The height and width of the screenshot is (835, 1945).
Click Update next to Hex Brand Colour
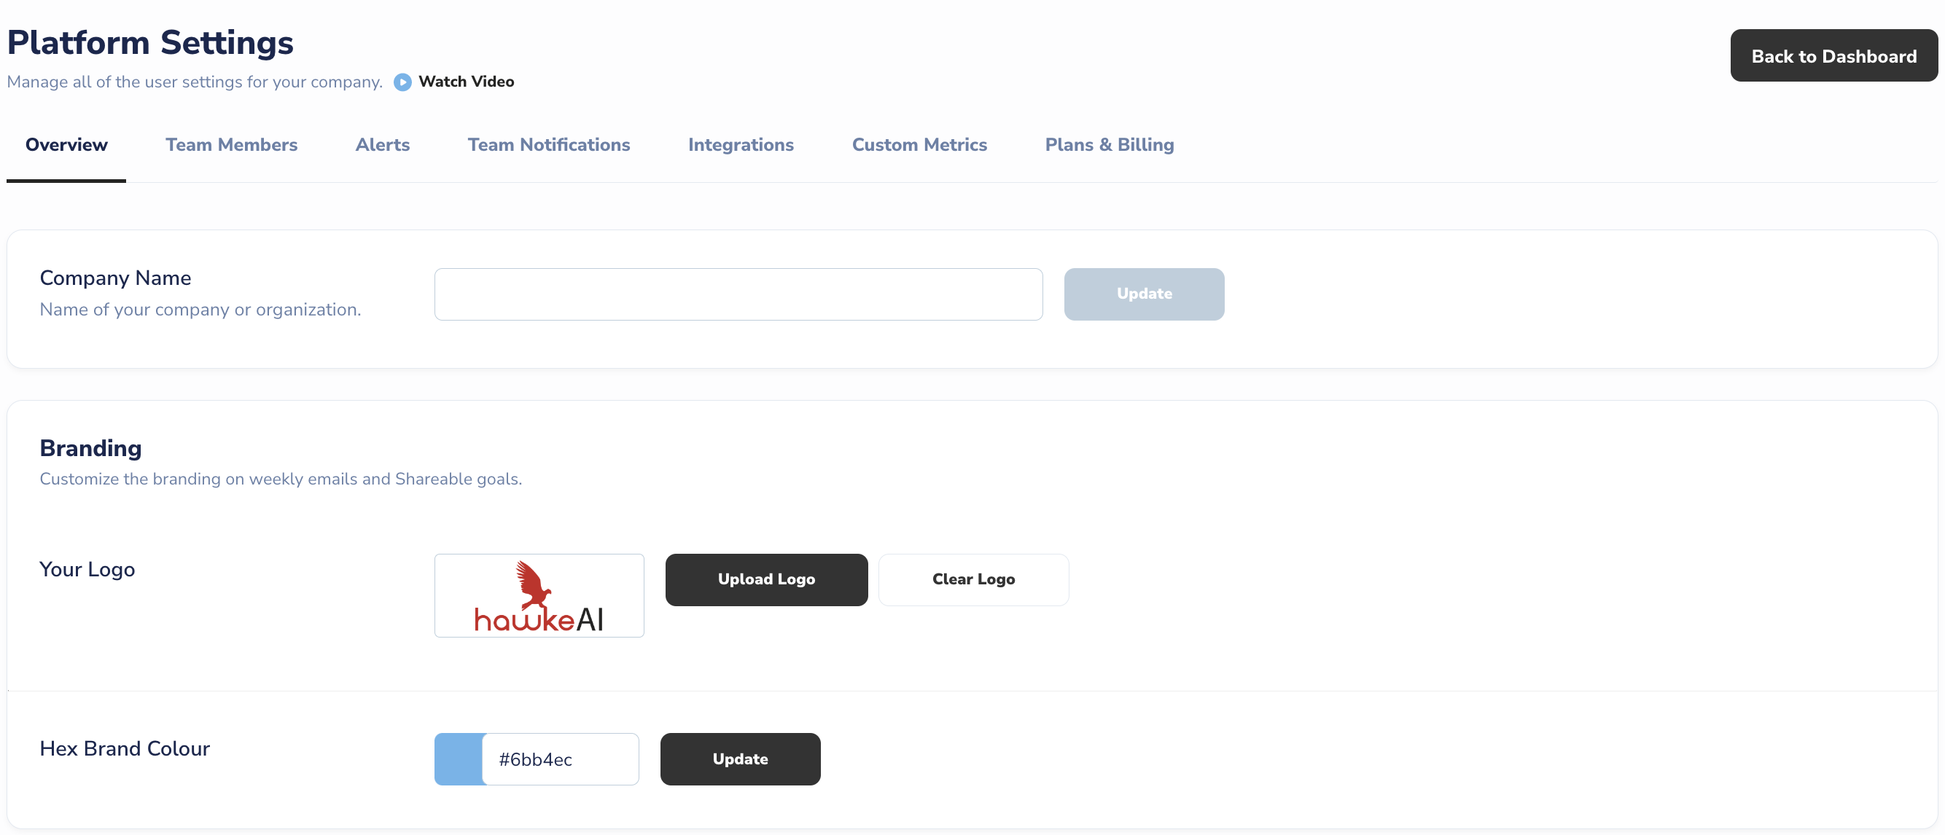pos(740,759)
